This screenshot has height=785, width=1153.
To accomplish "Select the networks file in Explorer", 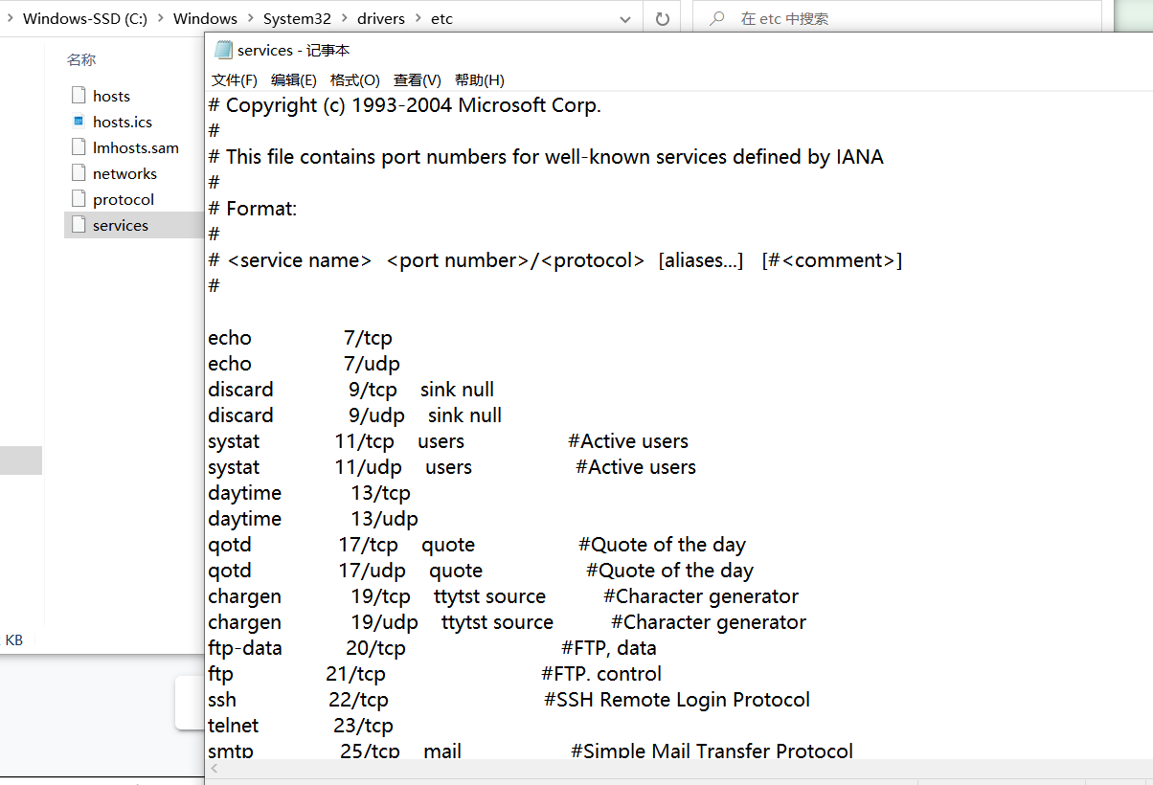I will pos(124,173).
